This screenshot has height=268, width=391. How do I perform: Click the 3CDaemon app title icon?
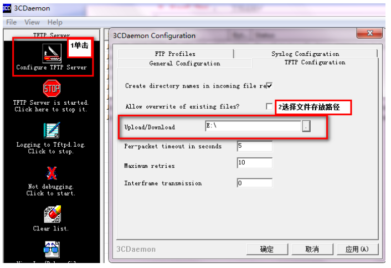pos(7,8)
